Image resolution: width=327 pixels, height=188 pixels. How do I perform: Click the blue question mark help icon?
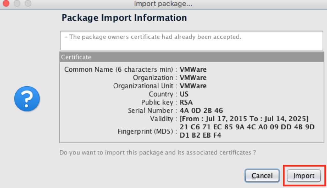pos(27,99)
